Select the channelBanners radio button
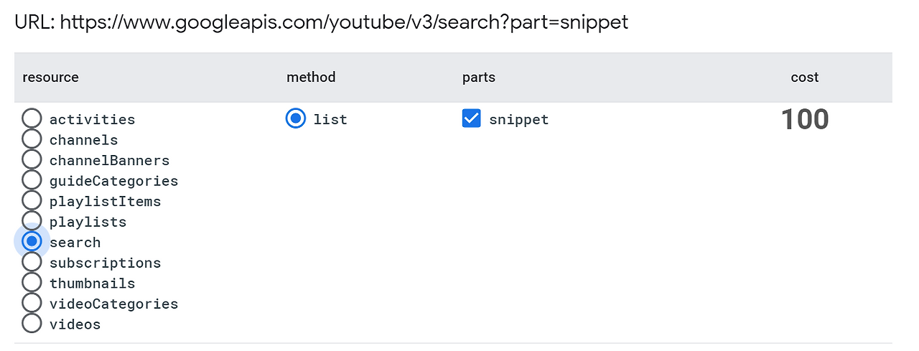This screenshot has height=351, width=919. coord(32,160)
